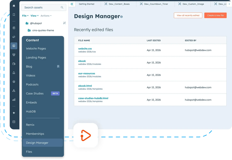Viewport: 232px width, 160px height.
Task: Open the our-resources module link
Action: [87, 73]
